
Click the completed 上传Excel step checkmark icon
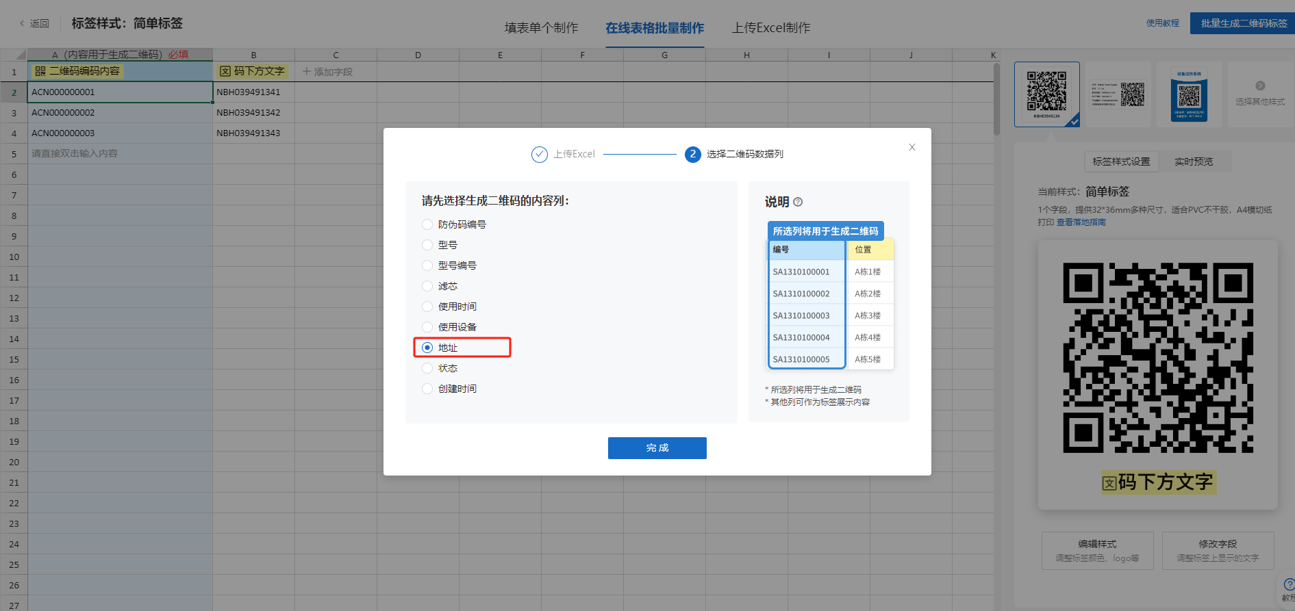pyautogui.click(x=540, y=154)
